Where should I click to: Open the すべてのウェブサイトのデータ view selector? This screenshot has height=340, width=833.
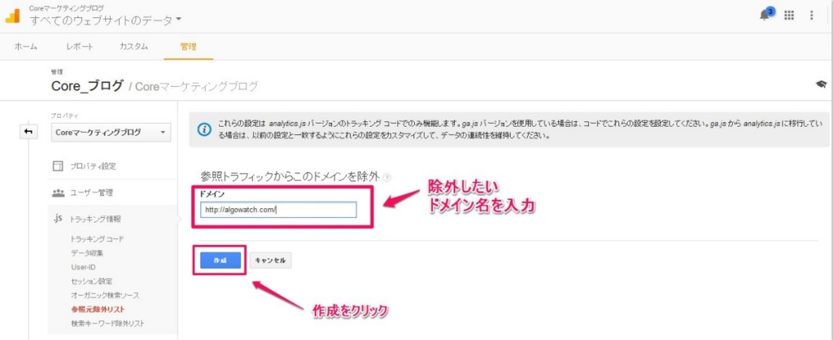point(106,20)
